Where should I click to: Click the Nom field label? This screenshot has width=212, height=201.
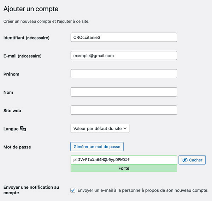8,92
